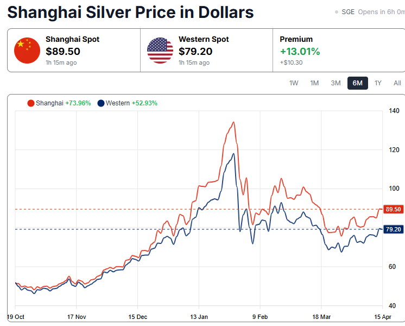Click the red 89.50 price tag
The height and width of the screenshot is (326, 405).
coord(391,209)
